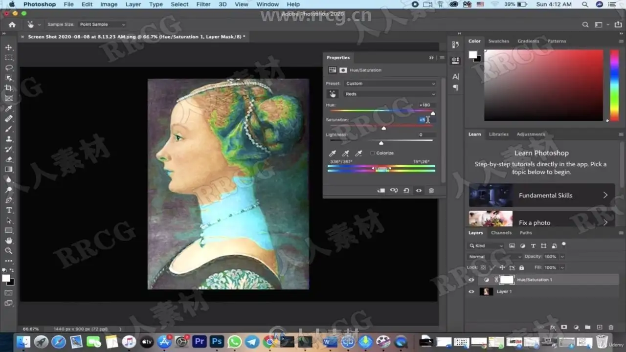Toggle the pixel layer filter in Layers

512,246
